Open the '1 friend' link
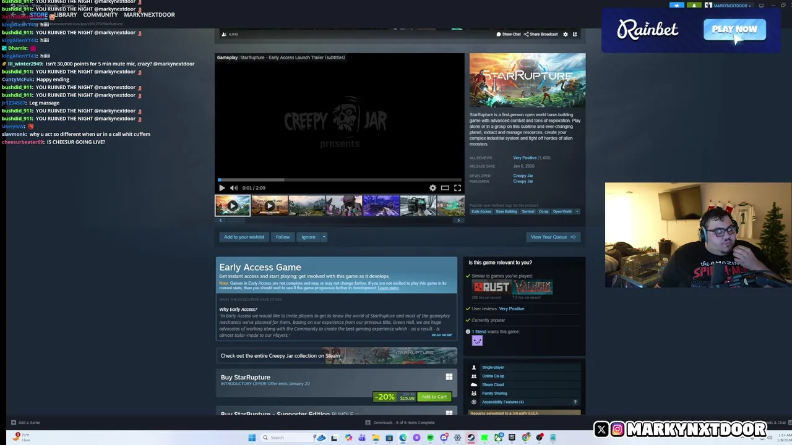Viewport: 792px width, 445px height. (479, 332)
